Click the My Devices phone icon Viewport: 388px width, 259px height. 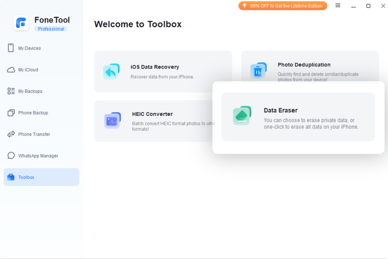[11, 48]
